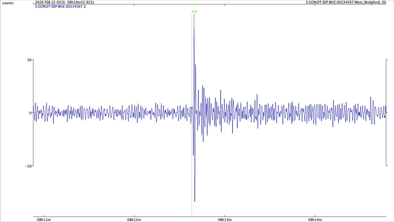Click the 08h11m time axis label
This screenshot has height=222, width=394.
click(43, 219)
